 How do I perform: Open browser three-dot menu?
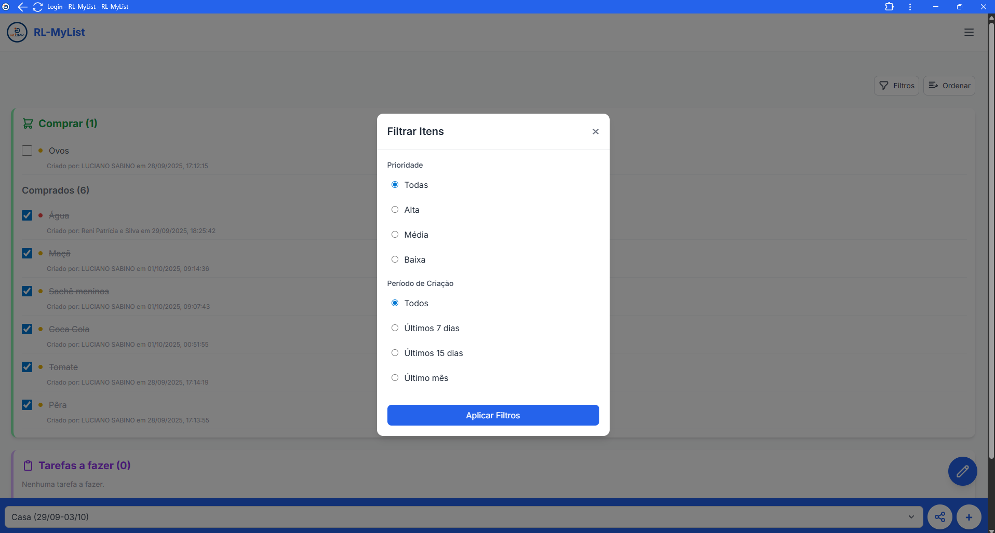point(910,7)
